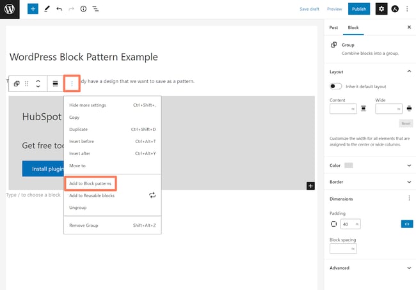Open the list view icon

[95, 9]
